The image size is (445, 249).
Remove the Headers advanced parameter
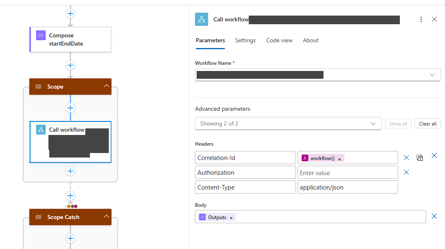434,155
